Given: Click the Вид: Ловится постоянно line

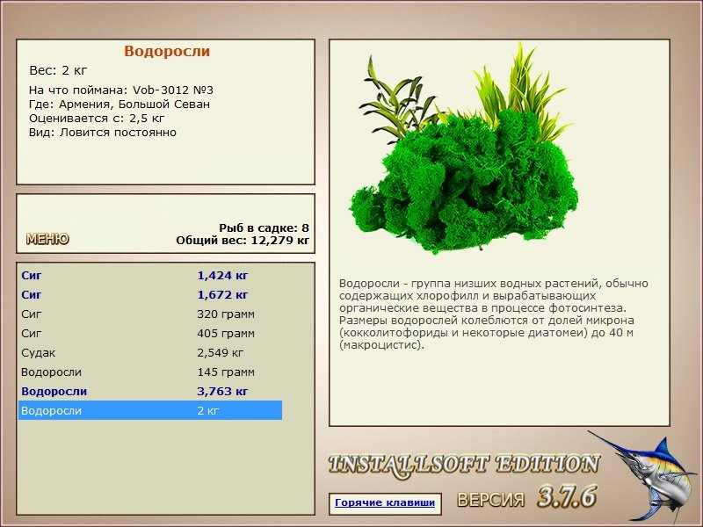Looking at the screenshot, I should tap(103, 133).
